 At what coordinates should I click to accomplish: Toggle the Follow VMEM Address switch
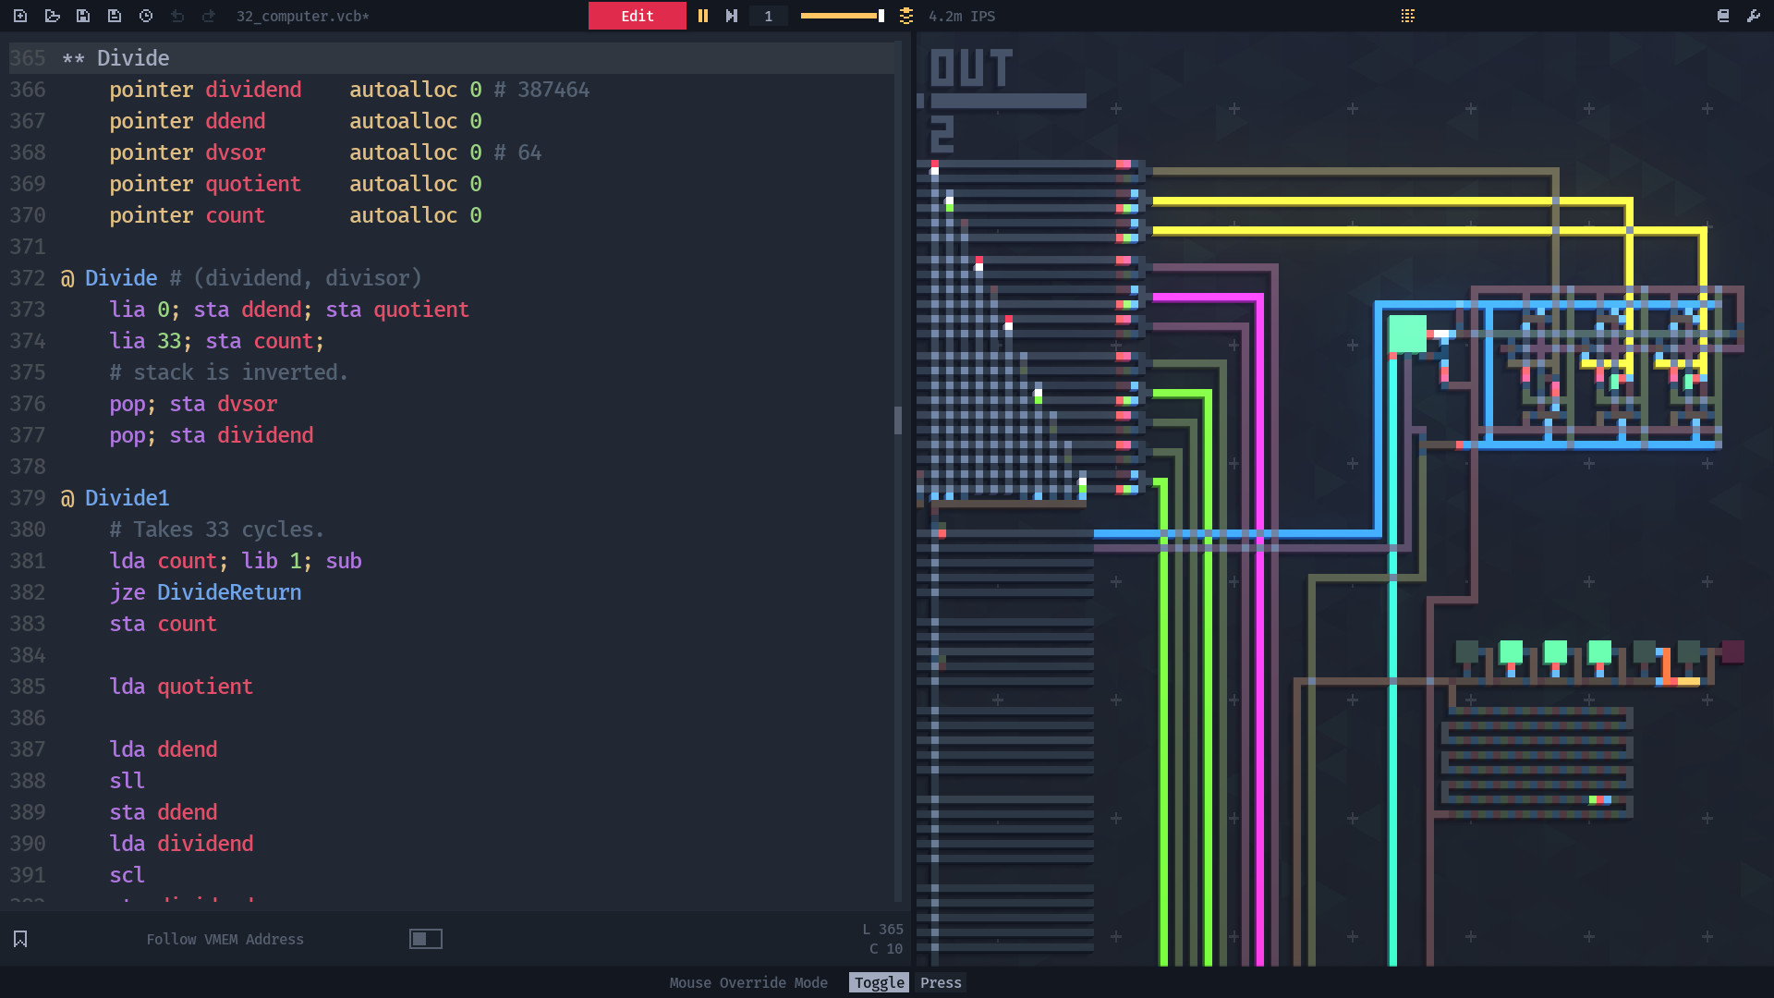click(426, 939)
